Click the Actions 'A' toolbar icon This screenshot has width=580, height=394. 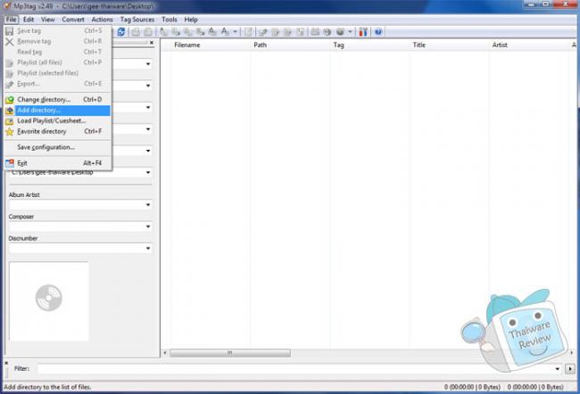coord(225,32)
